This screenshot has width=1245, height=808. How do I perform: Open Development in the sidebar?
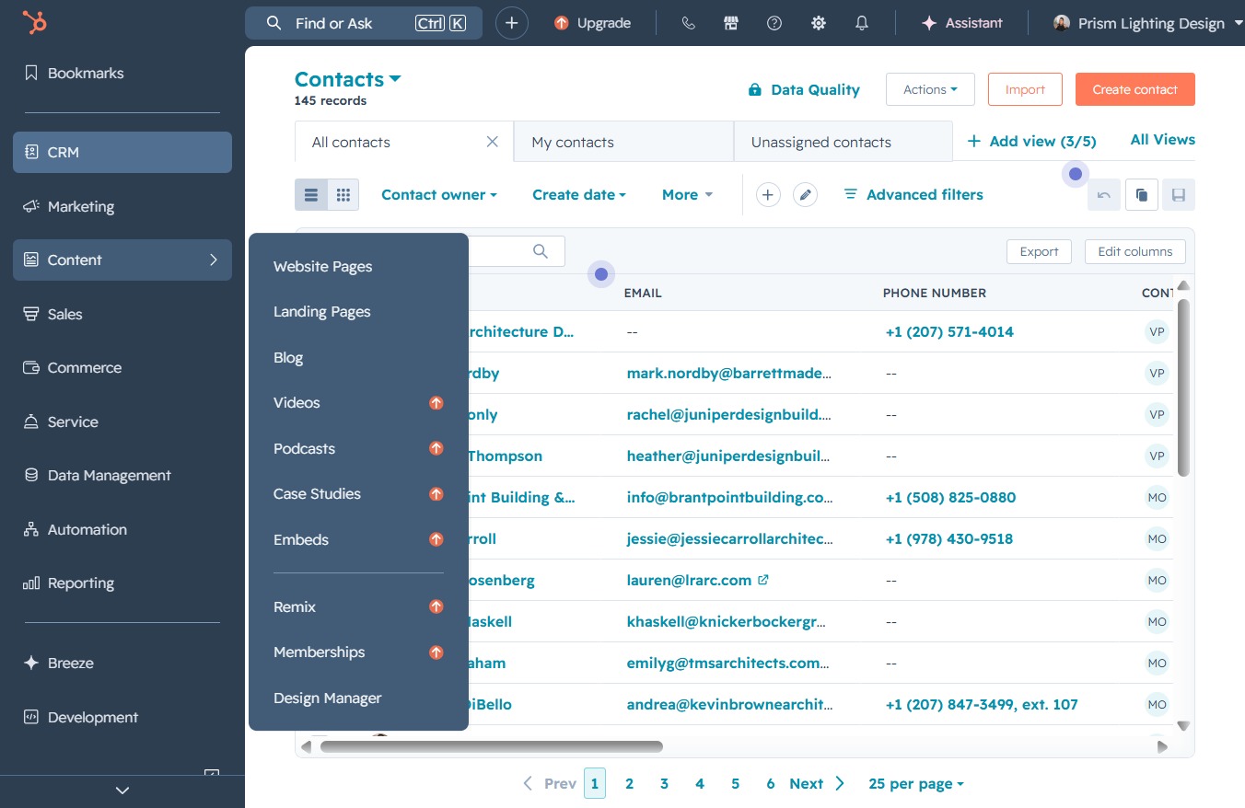(122, 717)
